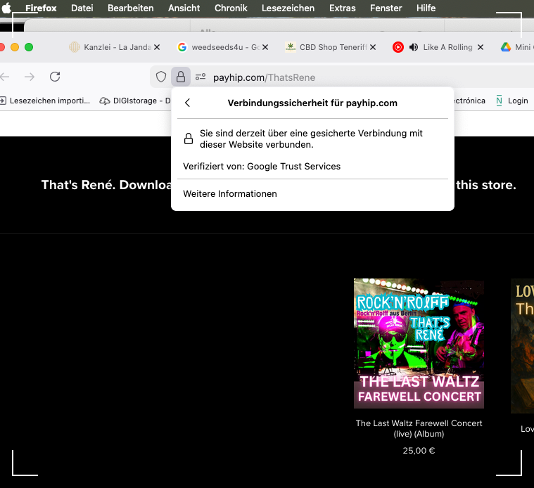Click the Verbindungssicherheit für payhip.com heading
The height and width of the screenshot is (488, 534).
[312, 103]
